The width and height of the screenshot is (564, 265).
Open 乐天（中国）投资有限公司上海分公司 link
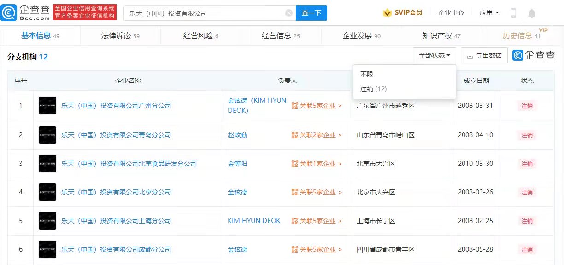116,221
